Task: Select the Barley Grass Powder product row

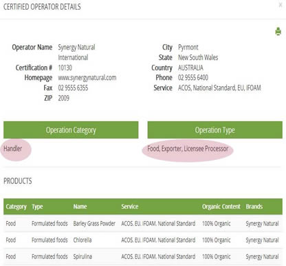Action: (143, 223)
